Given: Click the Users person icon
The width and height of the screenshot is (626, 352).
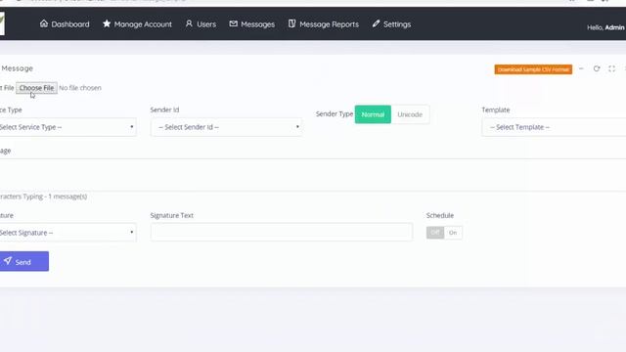Looking at the screenshot, I should 189,23.
